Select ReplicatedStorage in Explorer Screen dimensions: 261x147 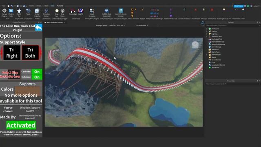click(217, 42)
